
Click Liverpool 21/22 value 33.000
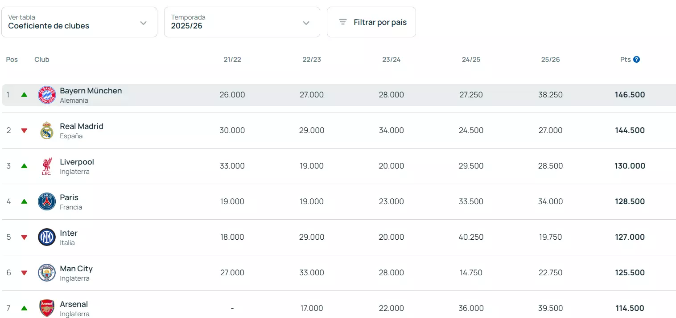[x=232, y=166]
